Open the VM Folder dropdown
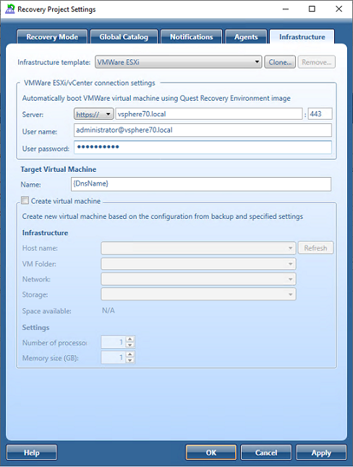This screenshot has width=353, height=467. tap(198, 263)
